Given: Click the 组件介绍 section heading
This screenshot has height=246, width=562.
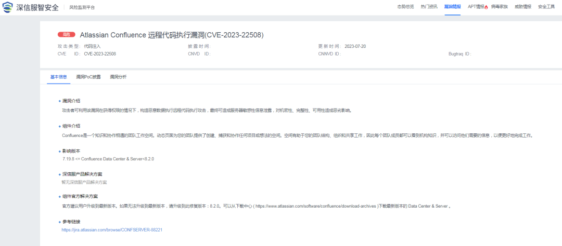Looking at the screenshot, I should pyautogui.click(x=71, y=126).
